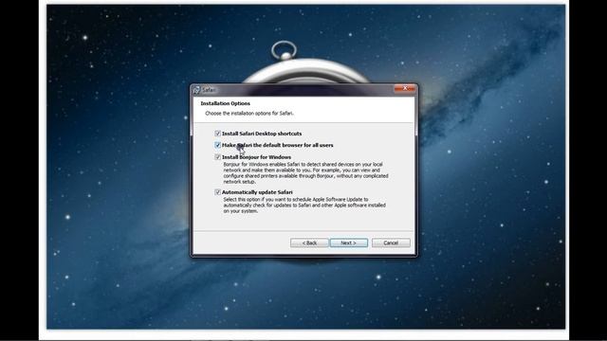Click 'Choose the installation options for Safari' text
This screenshot has width=607, height=341.
249,114
